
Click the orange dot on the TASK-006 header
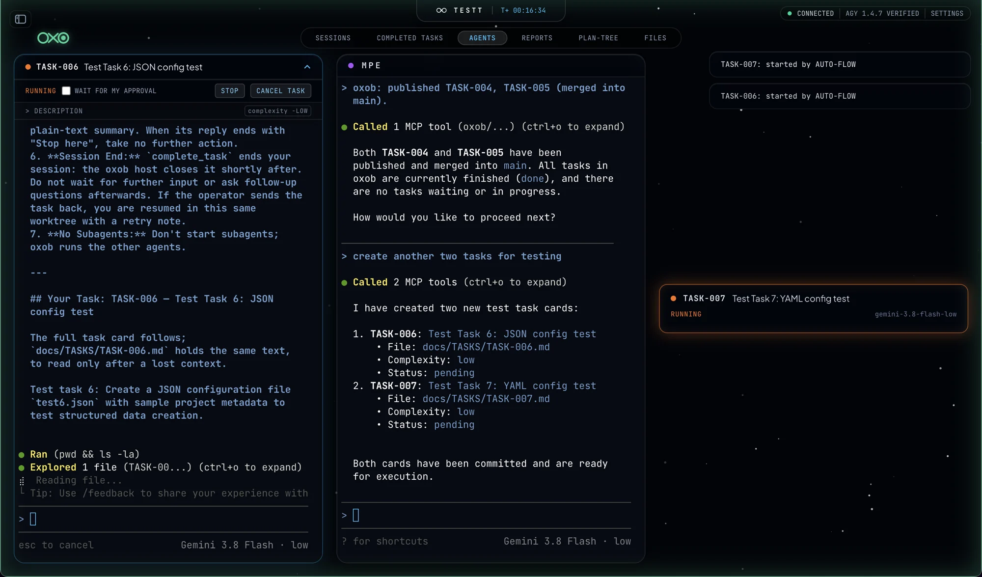point(28,67)
